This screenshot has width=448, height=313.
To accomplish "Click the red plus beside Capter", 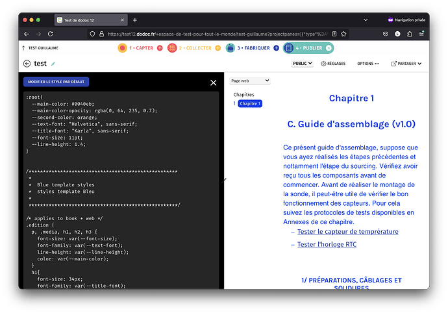I will (160, 48).
